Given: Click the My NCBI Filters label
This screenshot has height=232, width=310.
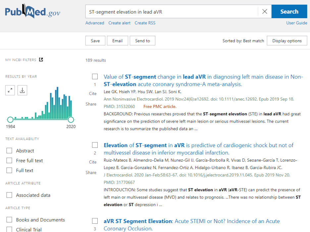Looking at the screenshot, I should 21,60.
